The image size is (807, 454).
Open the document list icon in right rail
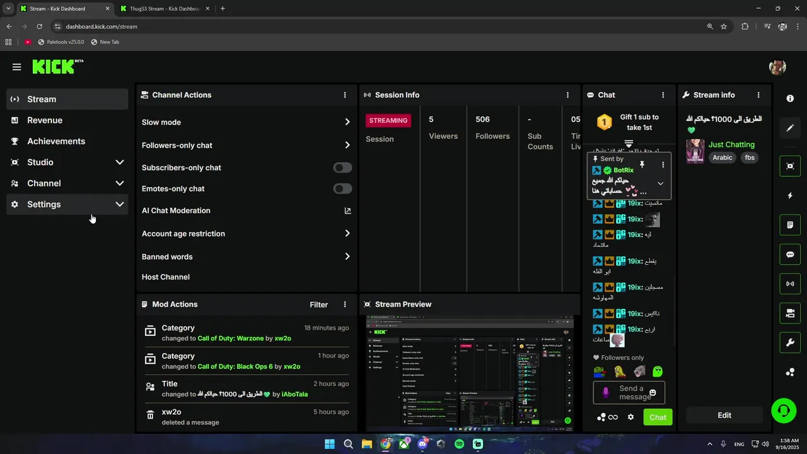[x=790, y=224]
